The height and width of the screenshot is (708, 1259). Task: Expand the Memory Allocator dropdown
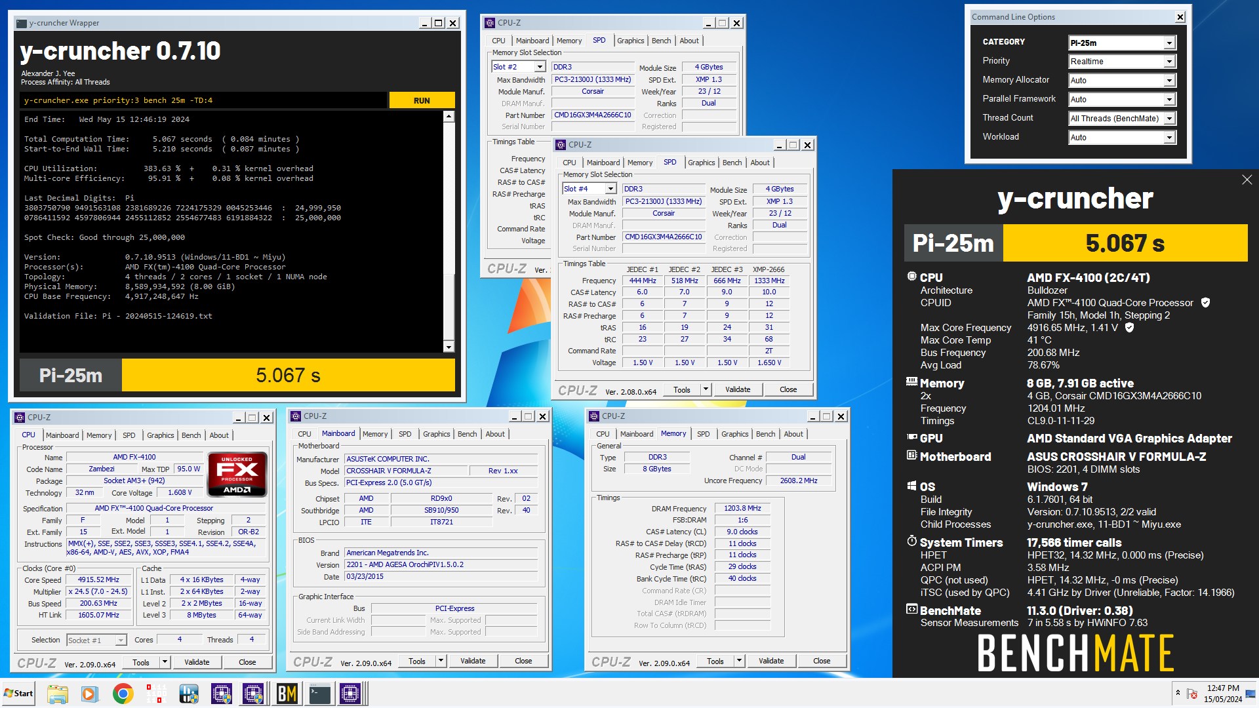tap(1169, 81)
